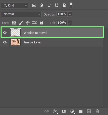The width and height of the screenshot is (108, 115).
Task: Open the Kind filter dropdown
Action: click(x=15, y=5)
